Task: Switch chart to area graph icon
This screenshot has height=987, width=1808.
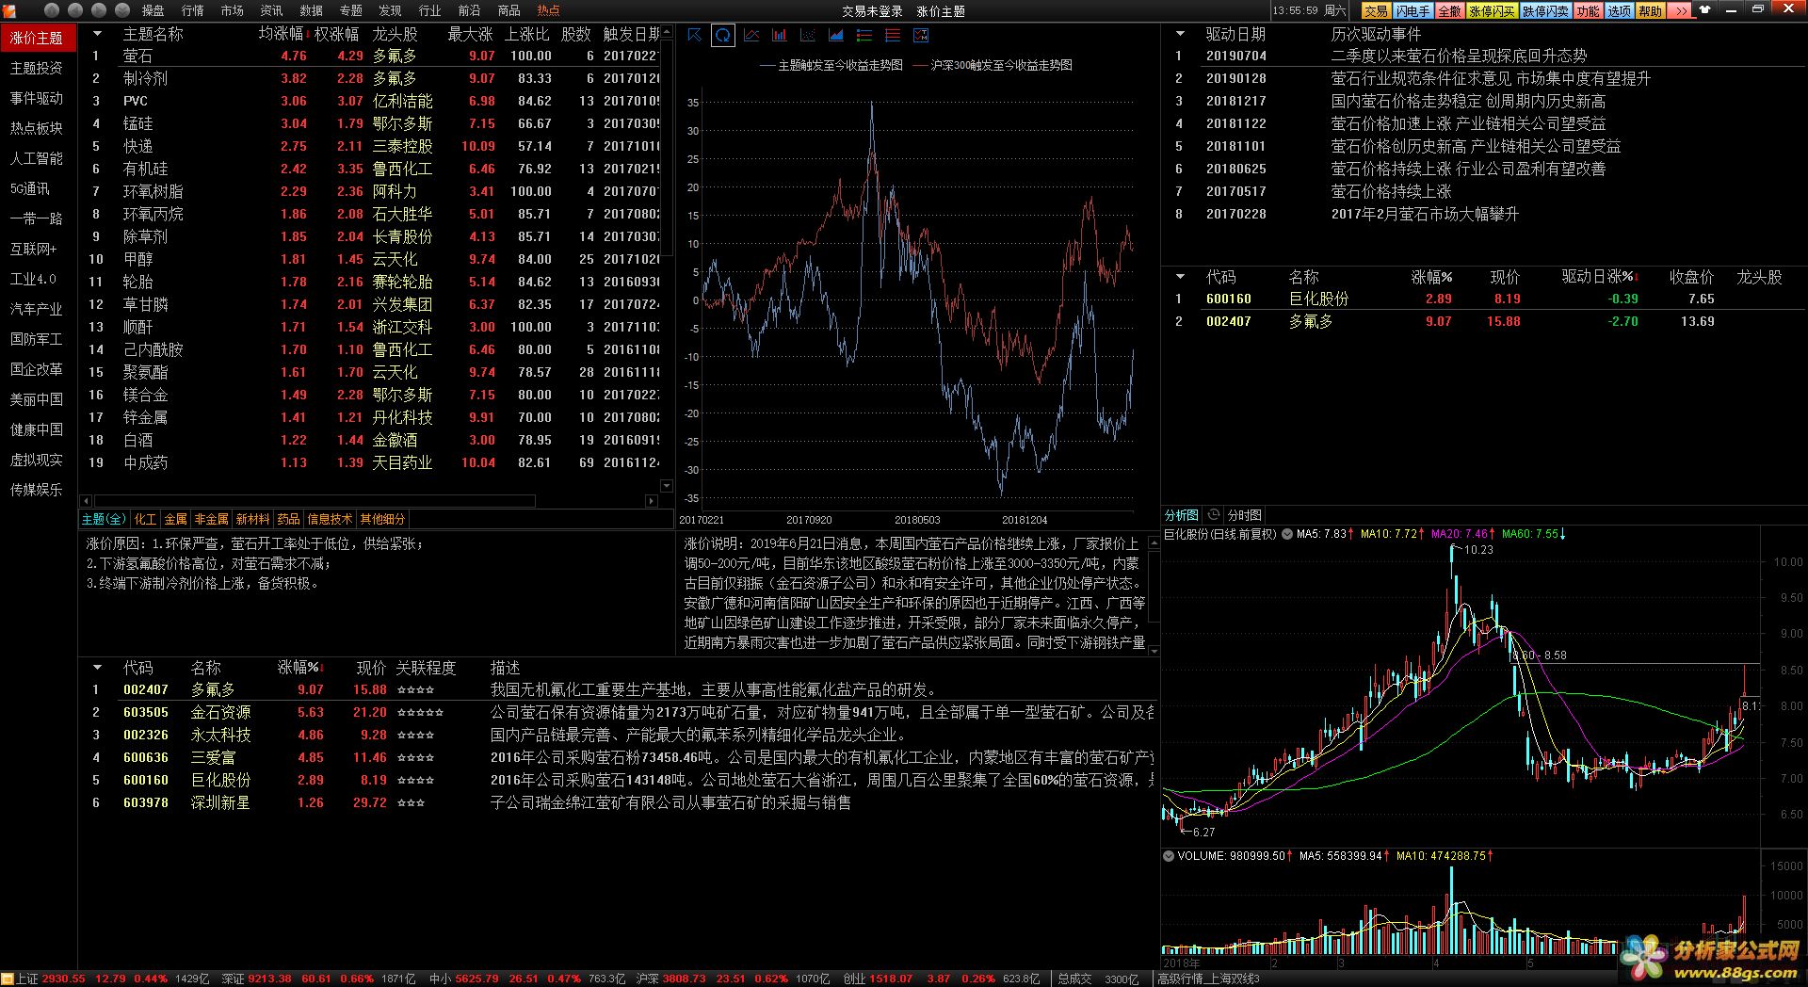Action: [x=836, y=35]
